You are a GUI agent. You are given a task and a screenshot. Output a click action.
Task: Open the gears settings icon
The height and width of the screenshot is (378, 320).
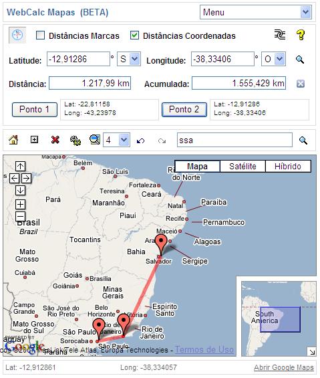click(75, 140)
